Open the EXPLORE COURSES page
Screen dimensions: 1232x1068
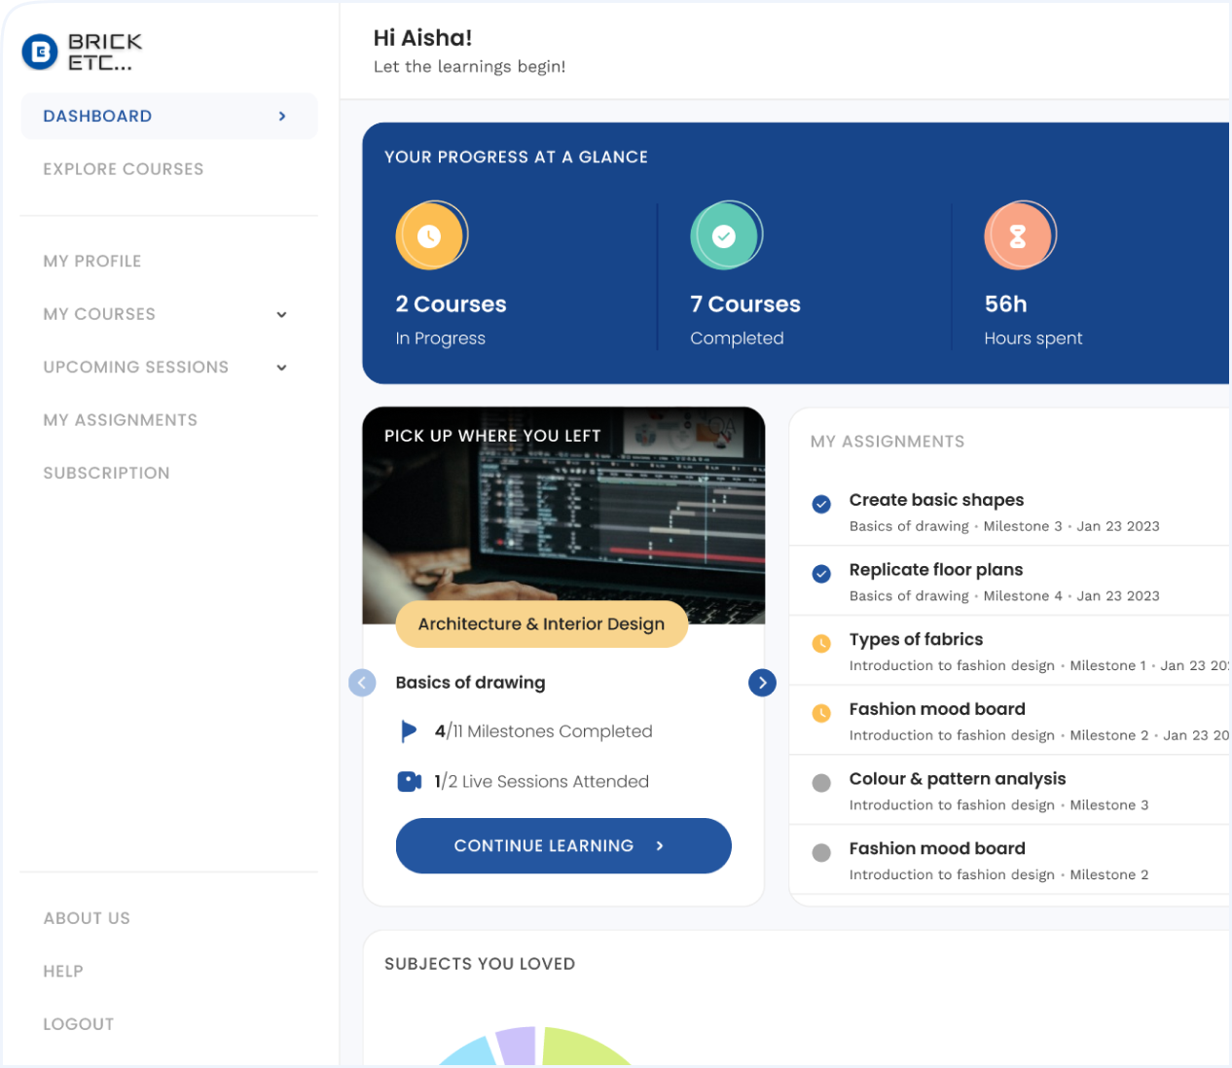click(x=124, y=168)
